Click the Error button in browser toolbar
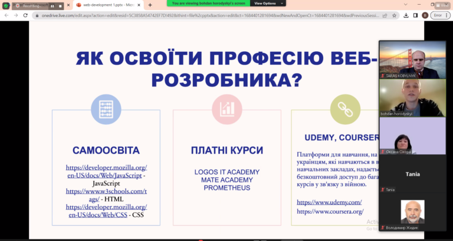Viewport: 453px width, 241px height. [x=435, y=15]
